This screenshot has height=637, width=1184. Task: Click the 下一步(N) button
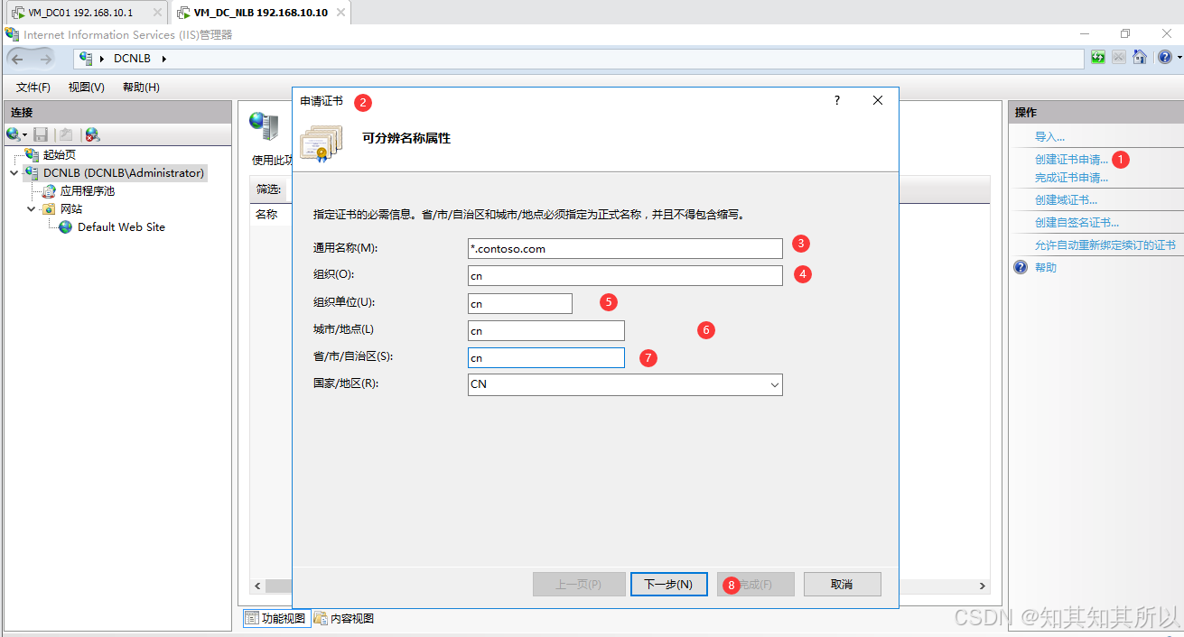pyautogui.click(x=668, y=584)
